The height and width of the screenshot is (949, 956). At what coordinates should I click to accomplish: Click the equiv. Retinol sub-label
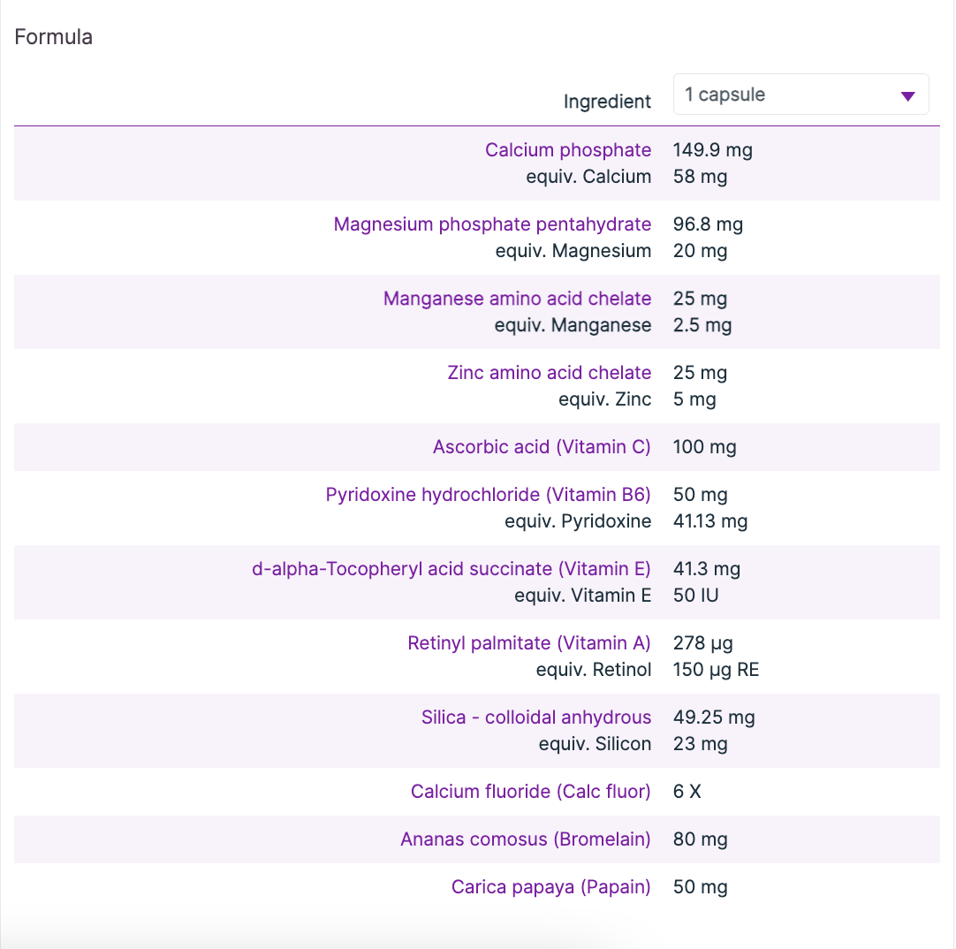click(x=593, y=670)
